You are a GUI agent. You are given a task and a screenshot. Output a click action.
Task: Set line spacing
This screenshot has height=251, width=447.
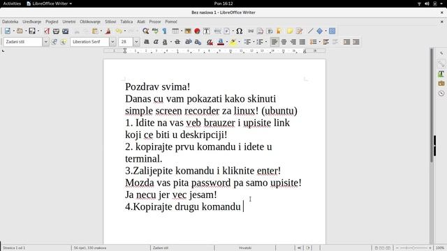(314, 42)
